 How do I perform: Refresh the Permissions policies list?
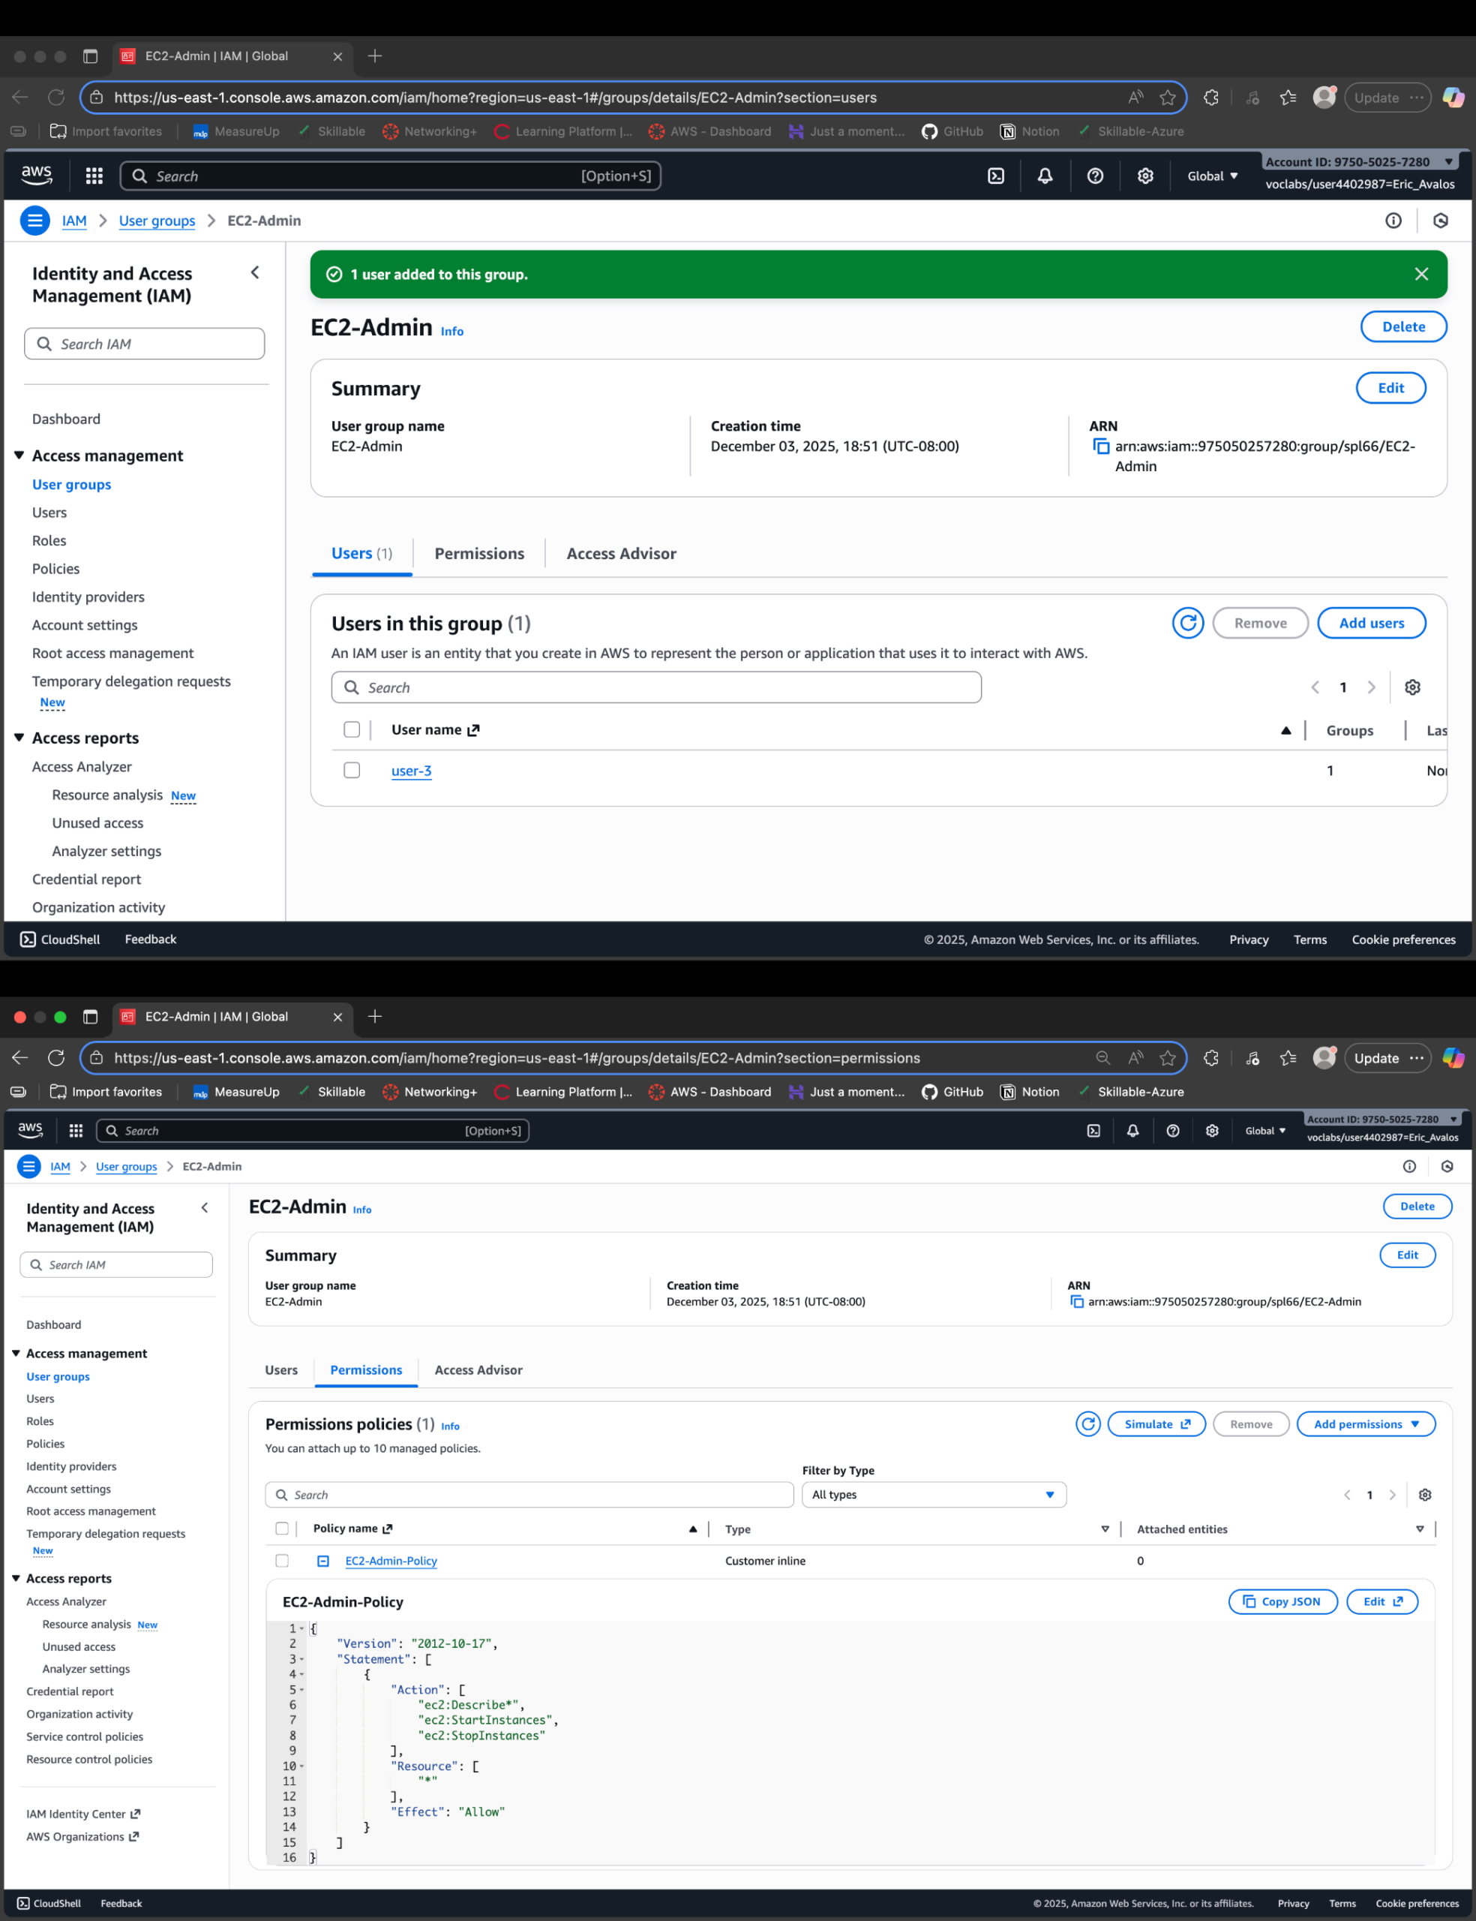[1087, 1423]
